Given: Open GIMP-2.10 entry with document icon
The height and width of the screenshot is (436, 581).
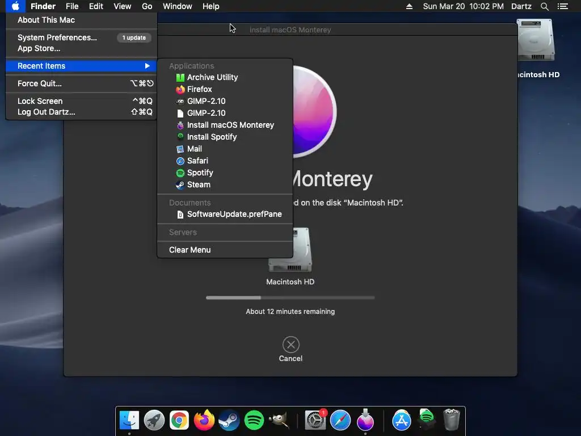Looking at the screenshot, I should click(225, 113).
